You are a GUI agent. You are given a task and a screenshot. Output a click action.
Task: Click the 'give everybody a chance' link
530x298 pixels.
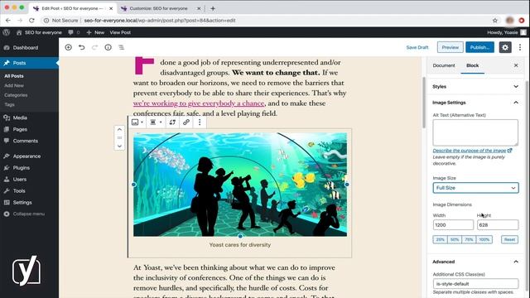pyautogui.click(x=199, y=103)
